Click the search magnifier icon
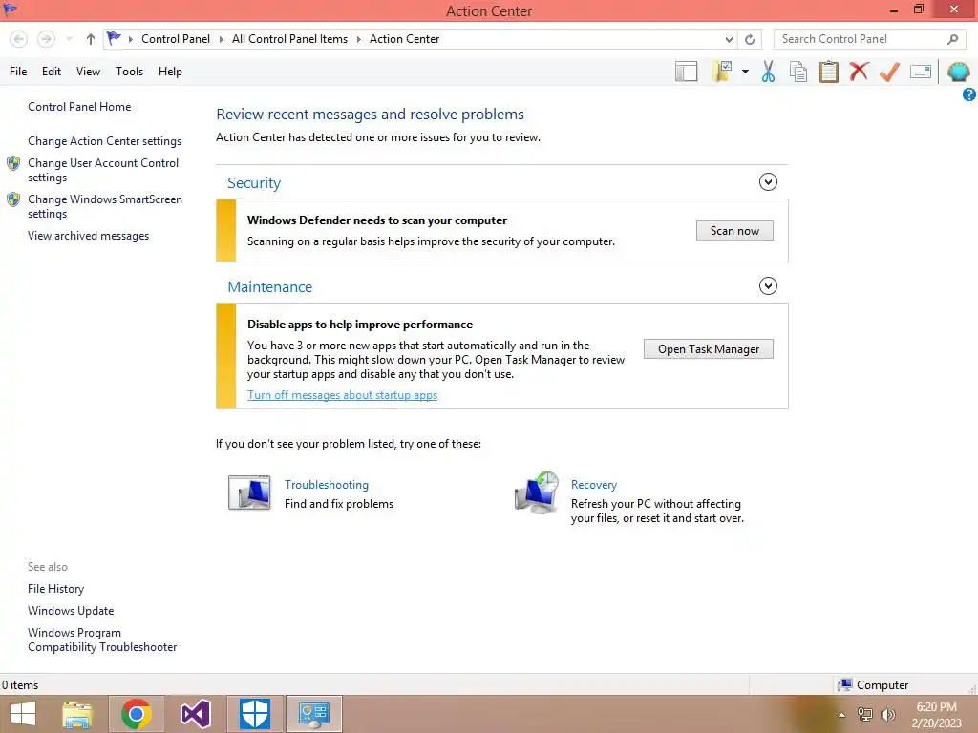The height and width of the screenshot is (733, 978). (x=952, y=39)
